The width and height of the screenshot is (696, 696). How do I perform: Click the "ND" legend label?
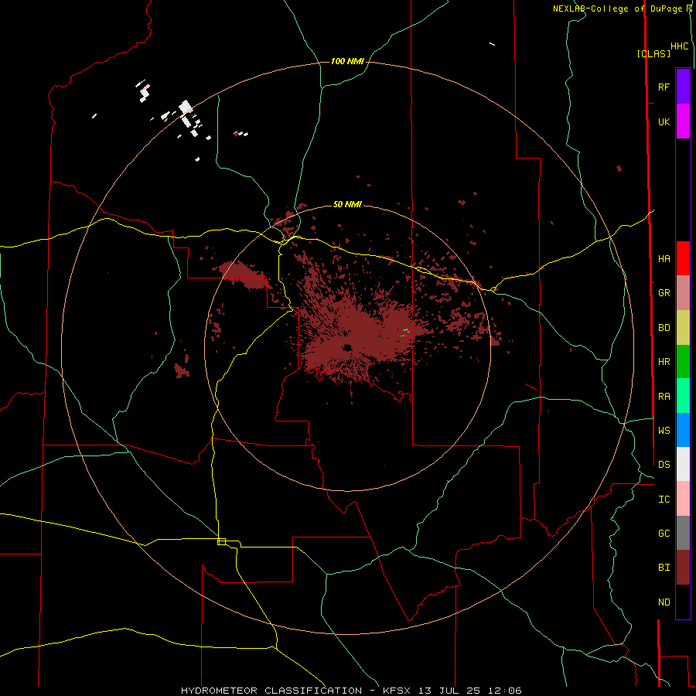[x=664, y=602]
